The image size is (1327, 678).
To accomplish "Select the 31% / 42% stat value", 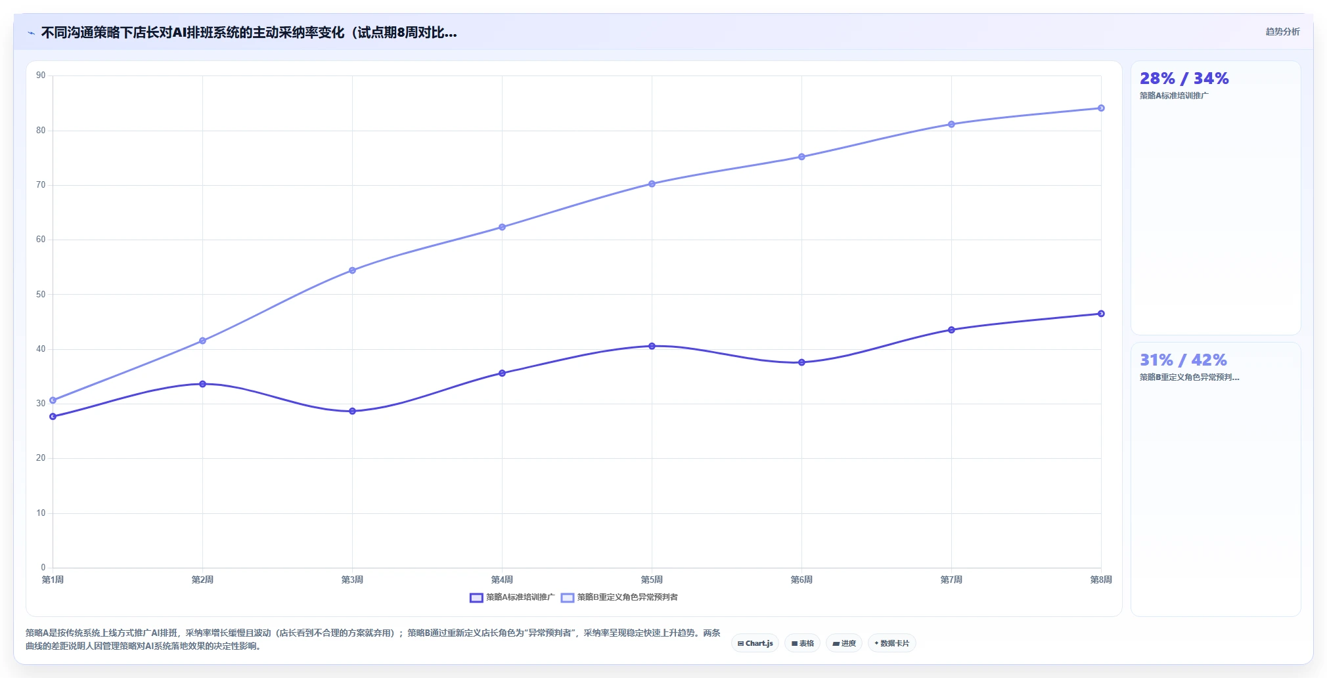I will (x=1183, y=360).
